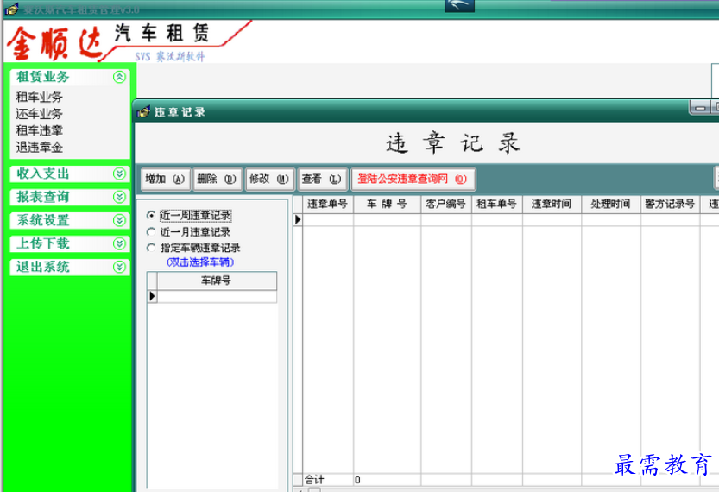The height and width of the screenshot is (492, 719).
Task: Open 租车违章 in the sidebar
Action: 40,130
